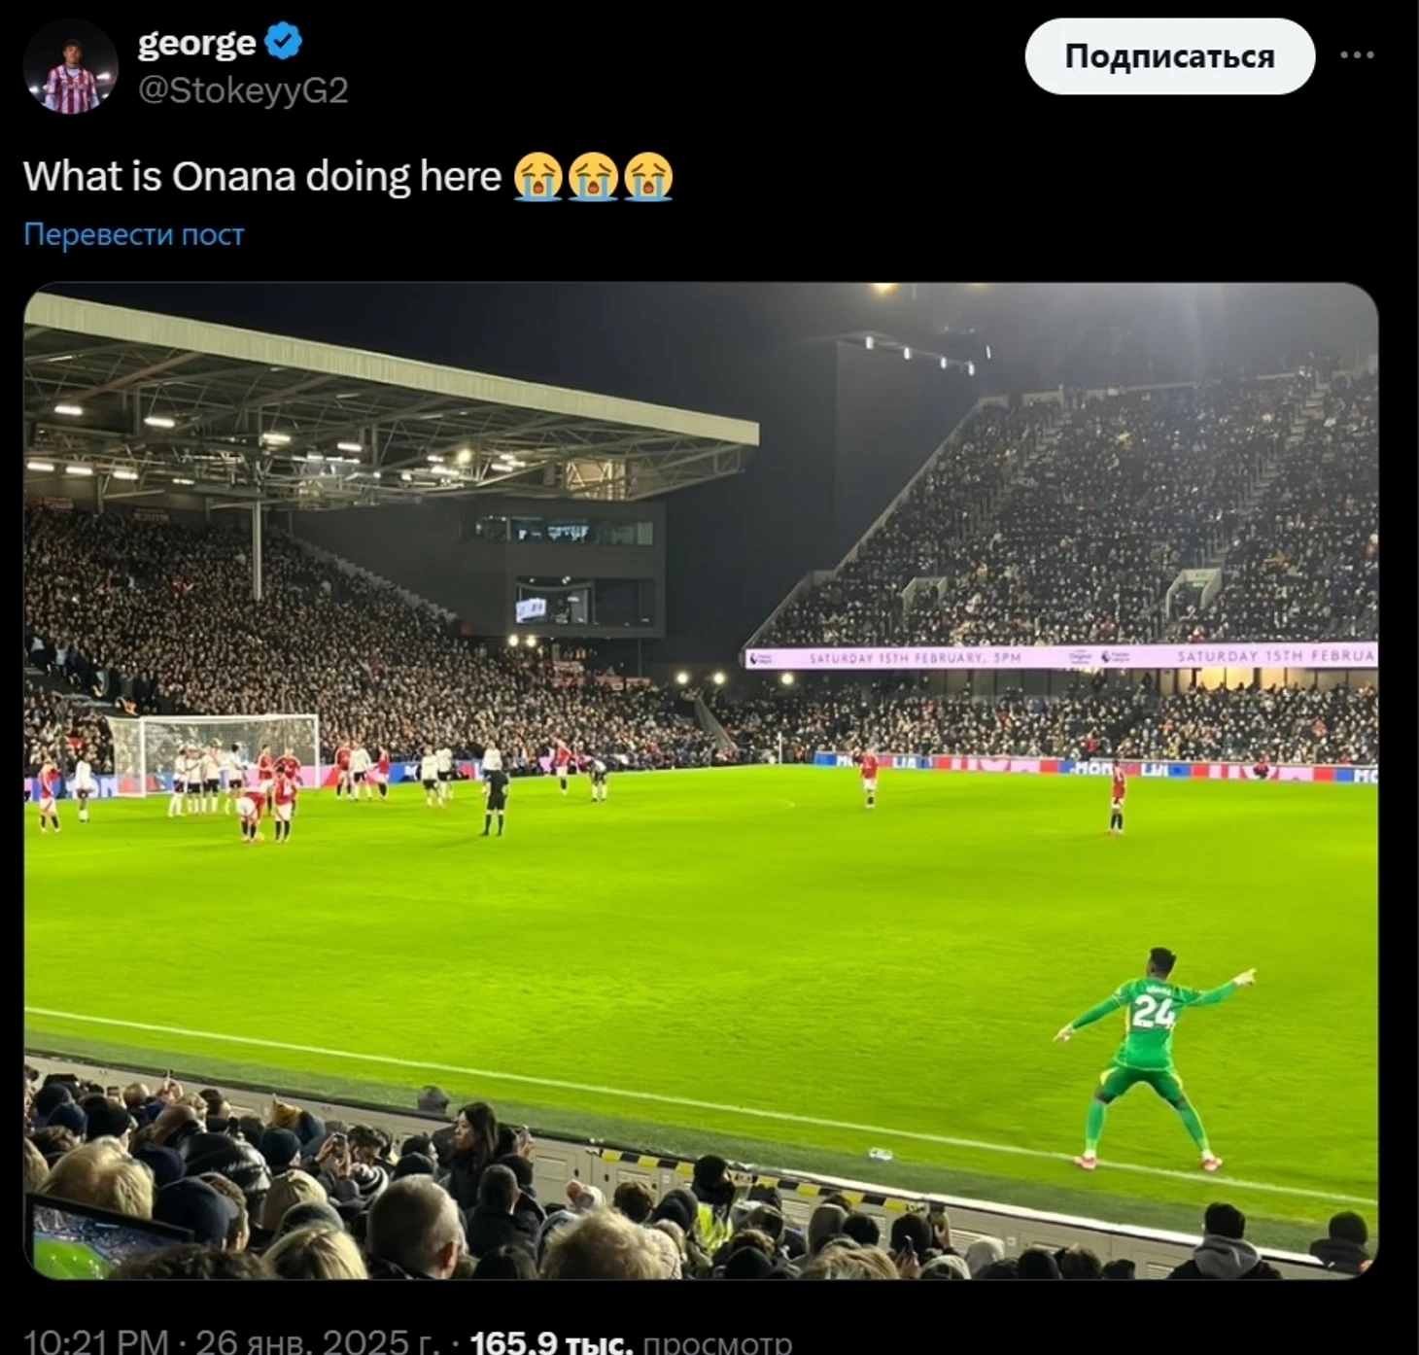Image resolution: width=1419 pixels, height=1355 pixels.
Task: Click the Перевести пост translate link
Action: (x=134, y=234)
